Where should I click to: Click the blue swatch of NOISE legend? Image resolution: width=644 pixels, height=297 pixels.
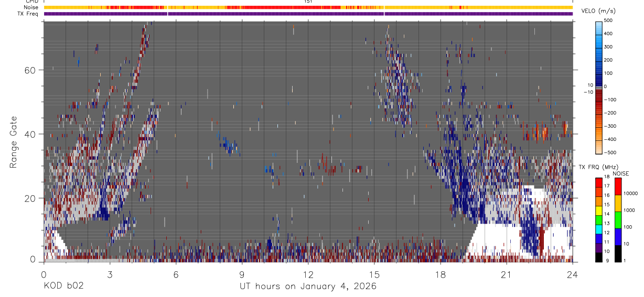618,236
